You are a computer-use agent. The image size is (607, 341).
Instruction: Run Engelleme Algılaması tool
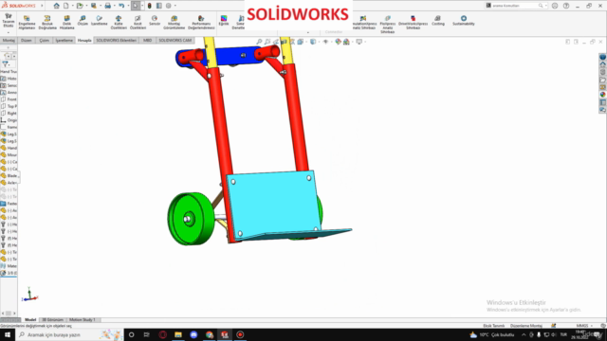[x=27, y=23]
